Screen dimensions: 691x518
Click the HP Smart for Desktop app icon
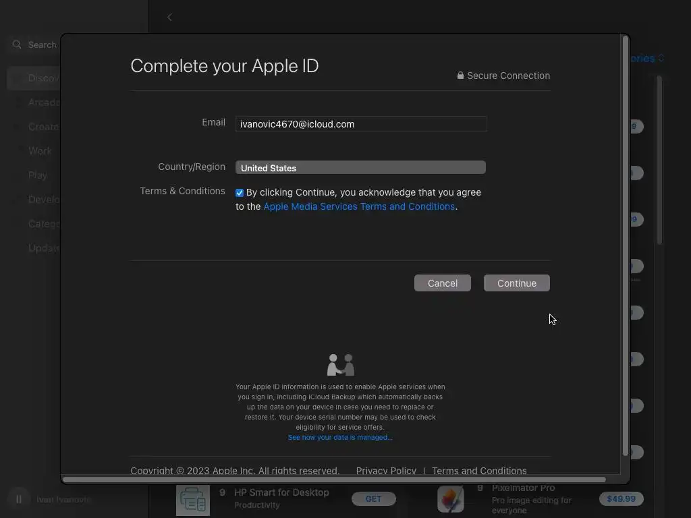pyautogui.click(x=193, y=500)
